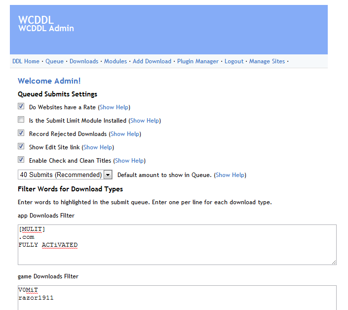Uncheck Enable Check and Clean Titles
This screenshot has height=310, width=348.
click(x=21, y=160)
